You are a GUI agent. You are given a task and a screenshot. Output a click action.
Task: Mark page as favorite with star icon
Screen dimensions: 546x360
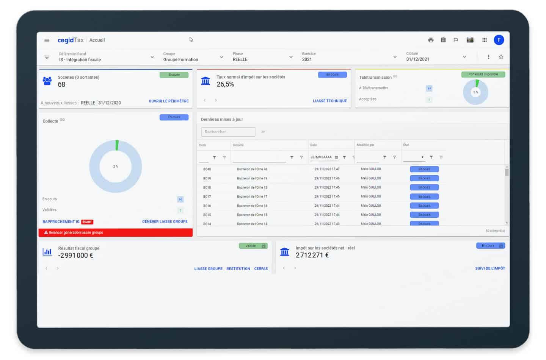point(501,57)
